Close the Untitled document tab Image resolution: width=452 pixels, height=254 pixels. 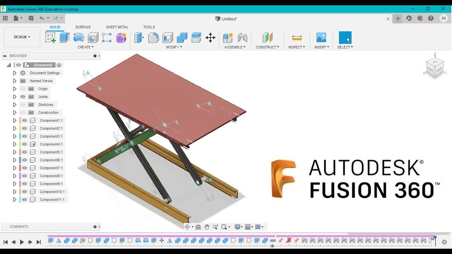(x=388, y=19)
